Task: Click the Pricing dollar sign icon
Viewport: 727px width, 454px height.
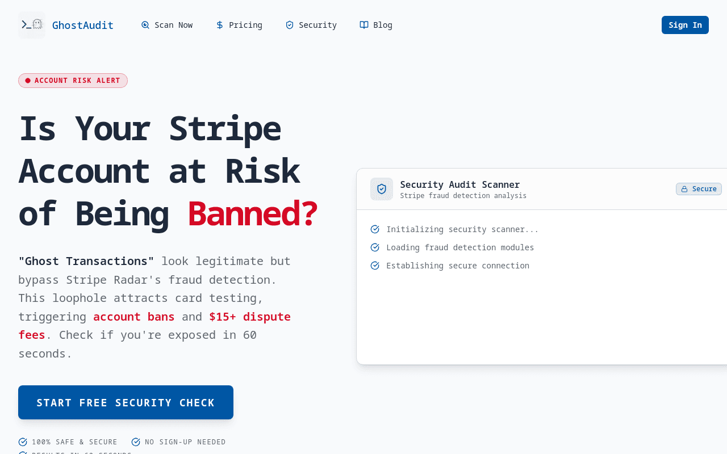Action: 220,25
